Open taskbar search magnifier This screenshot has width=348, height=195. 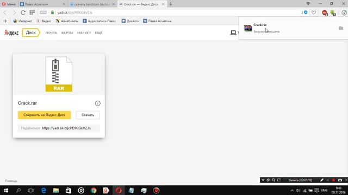(x=18, y=190)
